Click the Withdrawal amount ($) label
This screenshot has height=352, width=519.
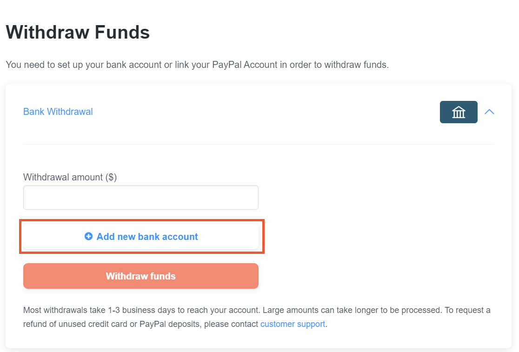tap(70, 177)
